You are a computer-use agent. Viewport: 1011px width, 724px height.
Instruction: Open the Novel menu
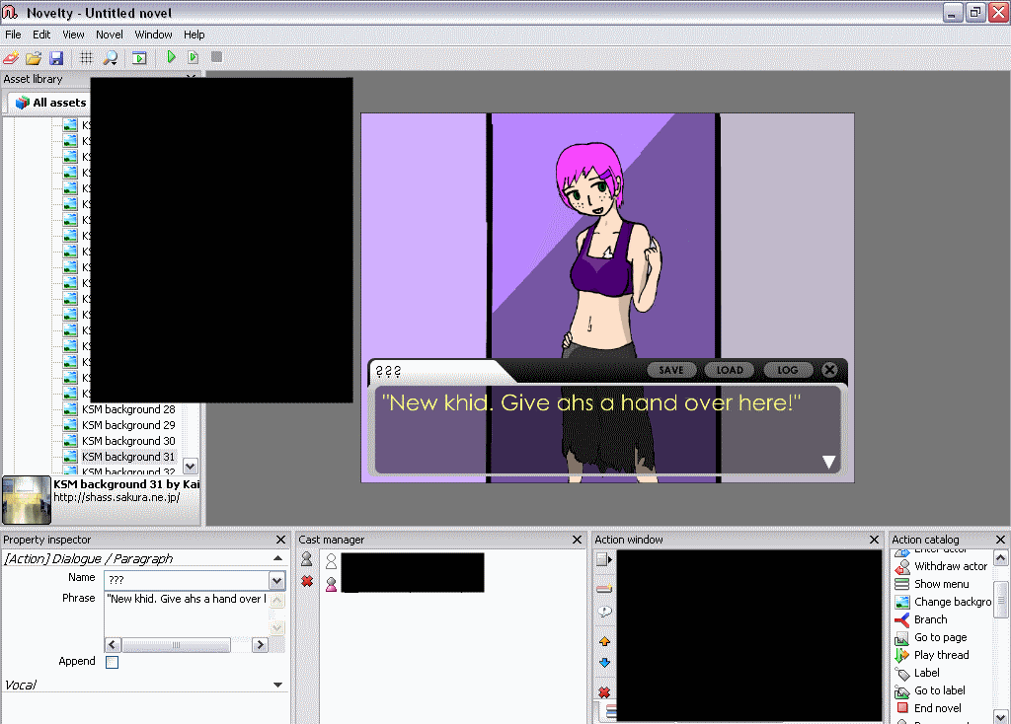tap(110, 35)
